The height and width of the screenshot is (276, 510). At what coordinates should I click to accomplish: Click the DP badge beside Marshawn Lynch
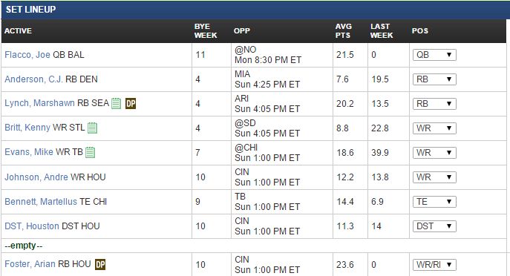(131, 103)
